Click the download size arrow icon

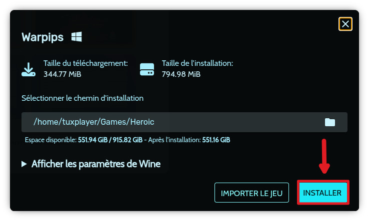28,69
